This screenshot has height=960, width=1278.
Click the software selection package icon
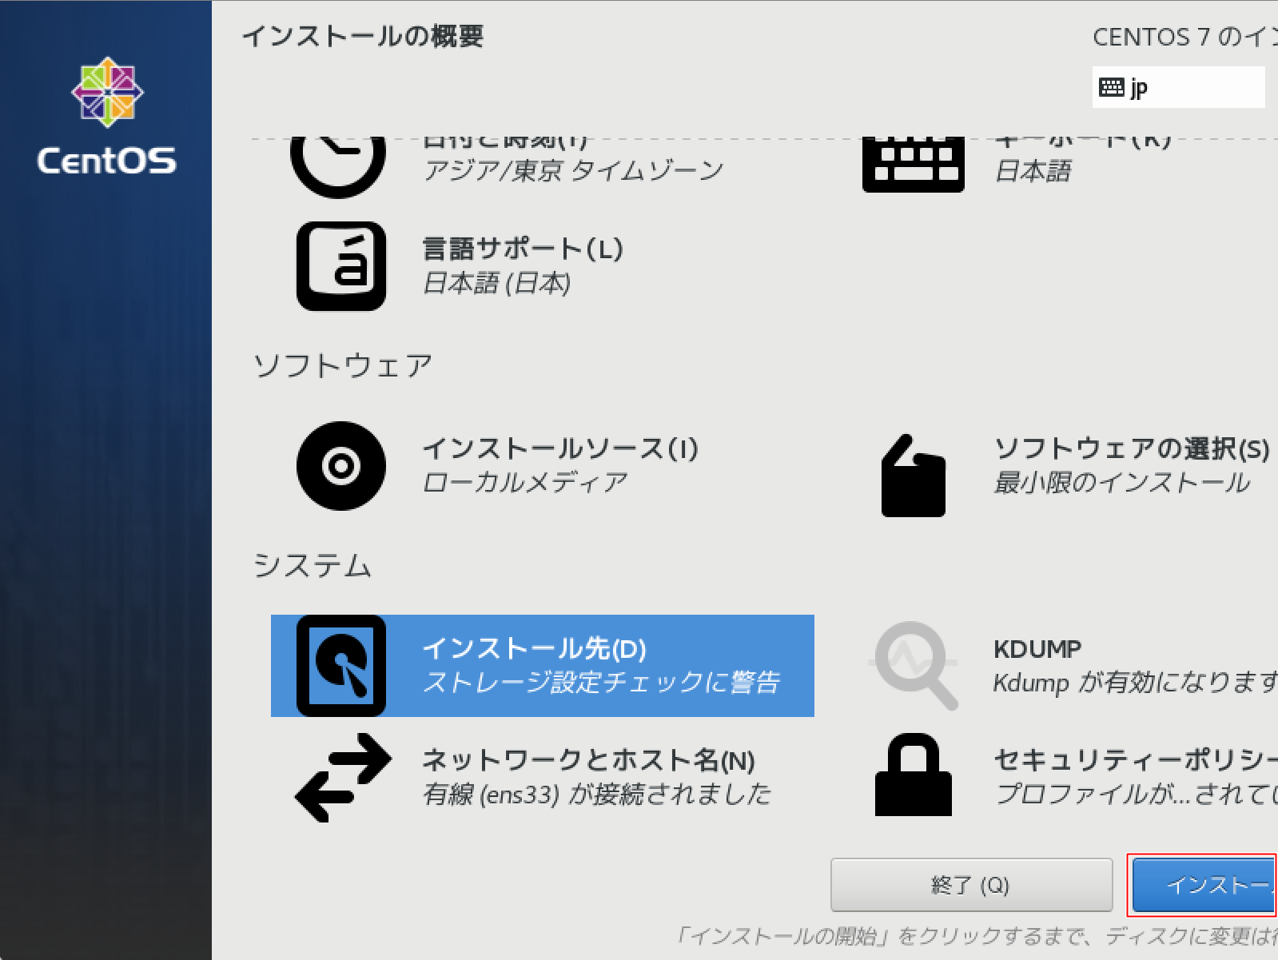tap(913, 475)
